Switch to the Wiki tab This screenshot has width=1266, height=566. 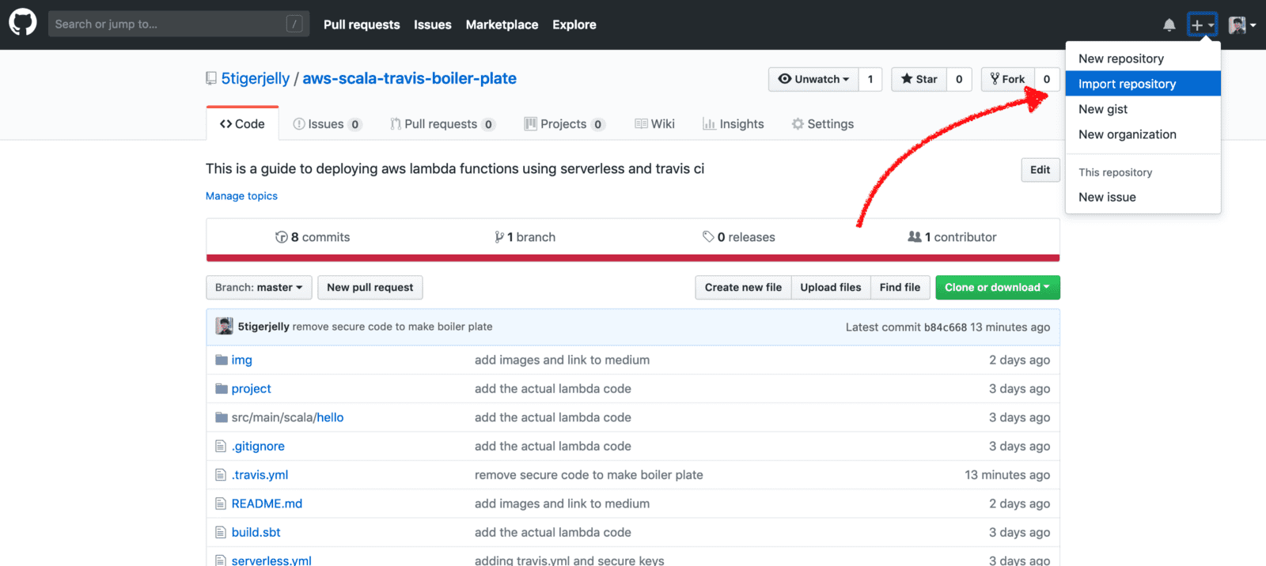654,124
